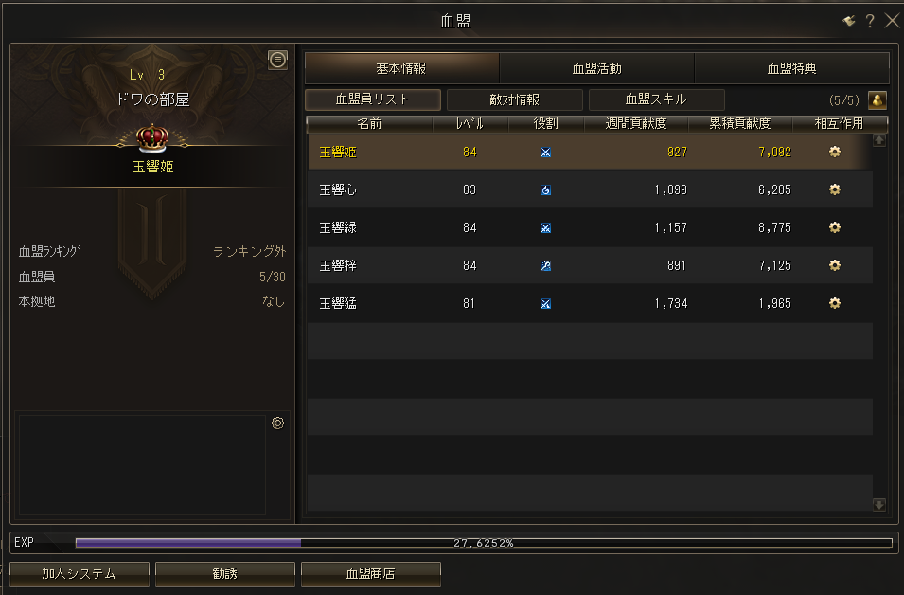Sort members by レベル column
Screen dimensions: 904x595
(x=470, y=123)
